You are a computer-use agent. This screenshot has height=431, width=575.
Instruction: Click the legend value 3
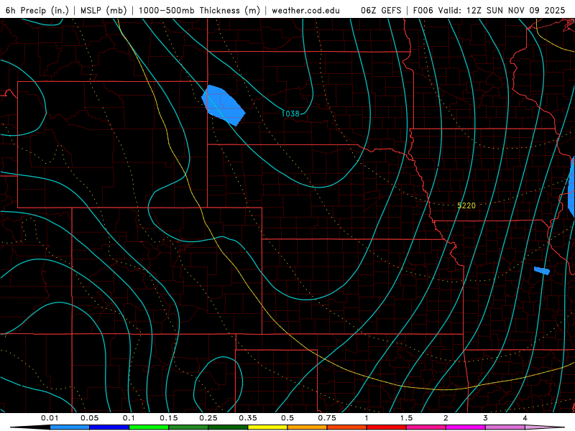click(x=486, y=418)
